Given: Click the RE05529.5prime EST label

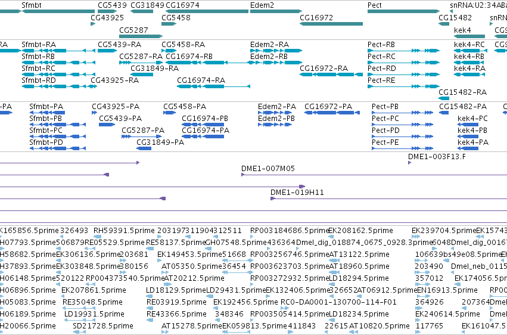Looking at the screenshot, I should coord(114,243).
